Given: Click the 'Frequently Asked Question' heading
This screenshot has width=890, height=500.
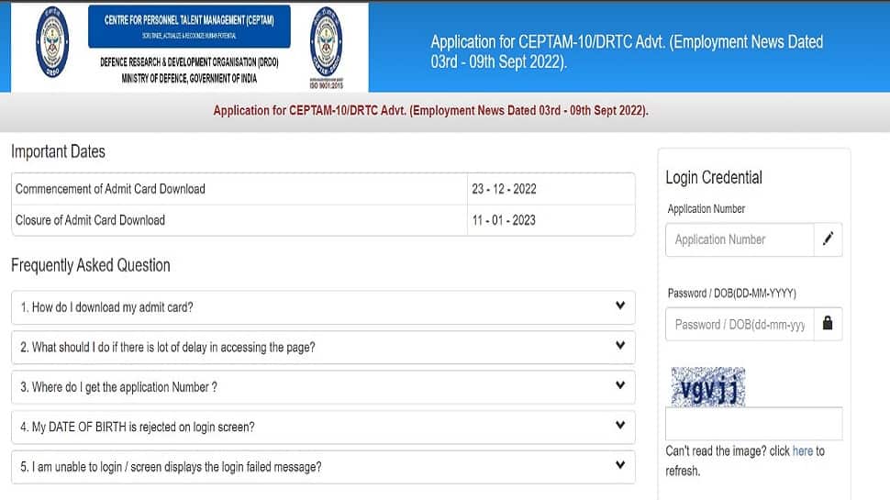Looking at the screenshot, I should coord(90,265).
